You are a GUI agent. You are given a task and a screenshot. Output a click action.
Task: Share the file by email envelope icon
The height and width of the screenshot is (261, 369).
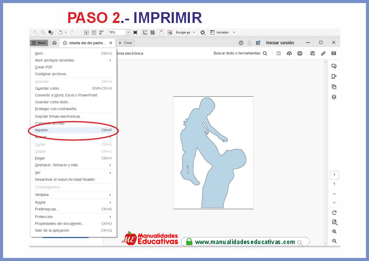click(334, 53)
